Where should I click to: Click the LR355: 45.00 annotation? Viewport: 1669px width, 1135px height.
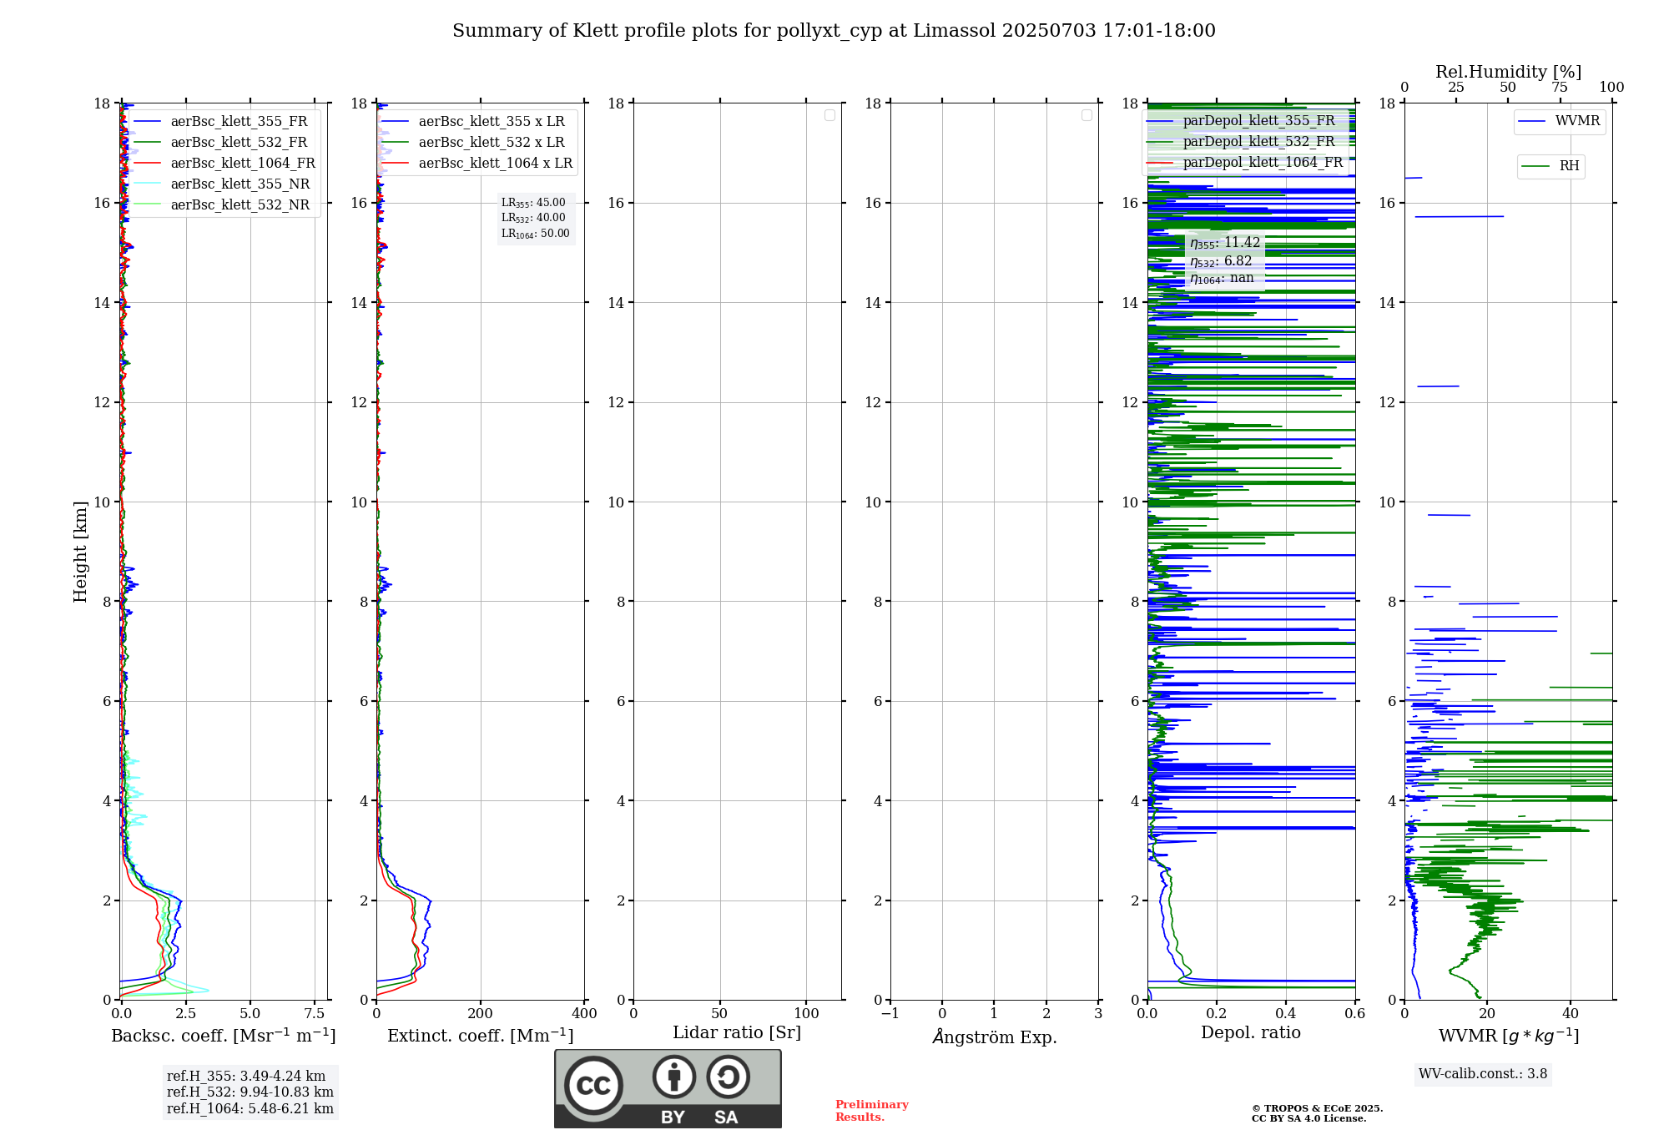533,203
